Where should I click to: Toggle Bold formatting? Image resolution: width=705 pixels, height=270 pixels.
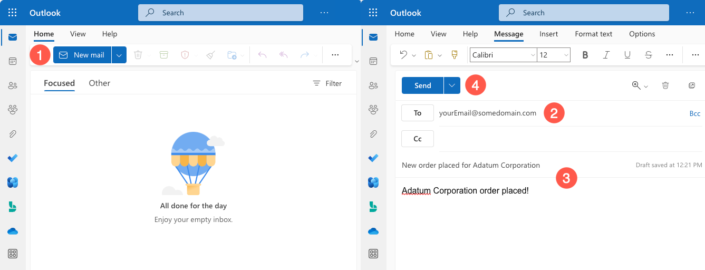[585, 55]
